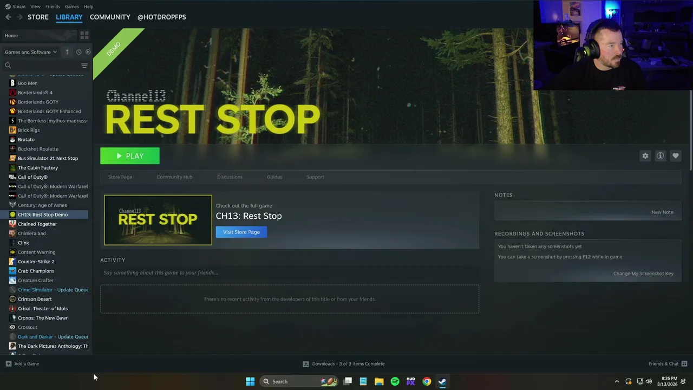Open the library collections grid view

pos(84,35)
